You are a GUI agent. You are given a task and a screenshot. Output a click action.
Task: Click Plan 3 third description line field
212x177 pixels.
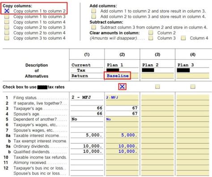[193, 76]
